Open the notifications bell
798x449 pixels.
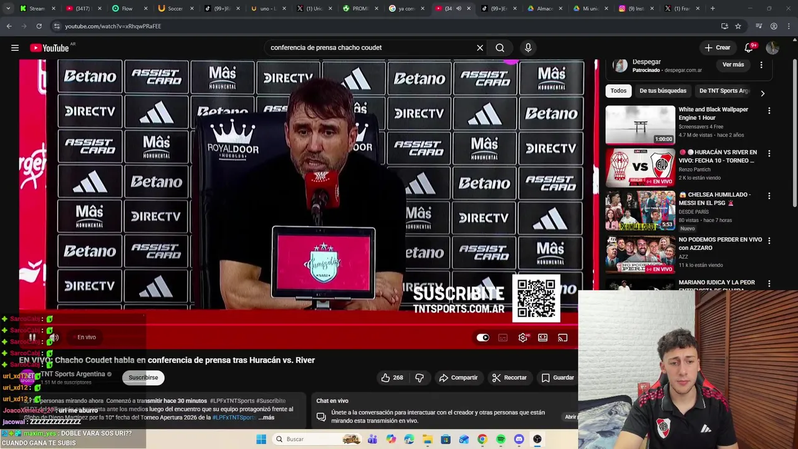point(749,47)
